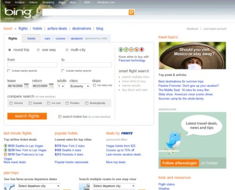Open the class Economy dropdown
235x190 pixels.
tap(79, 86)
